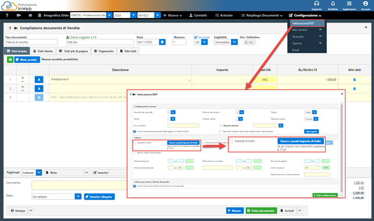Click the green Salva configurazione button
This screenshot has width=374, height=221.
(325, 195)
